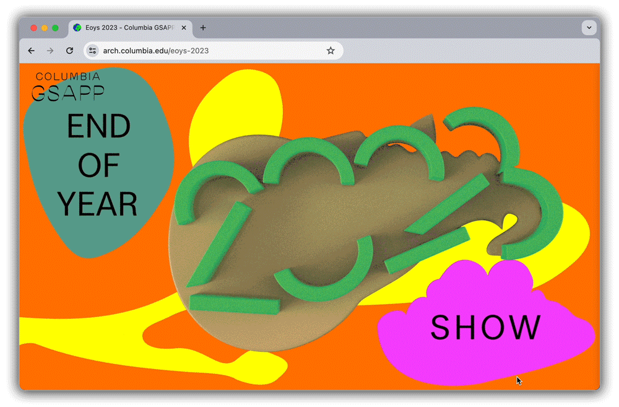
Task: Reload the Eoys 2023 page
Action: pyautogui.click(x=69, y=51)
